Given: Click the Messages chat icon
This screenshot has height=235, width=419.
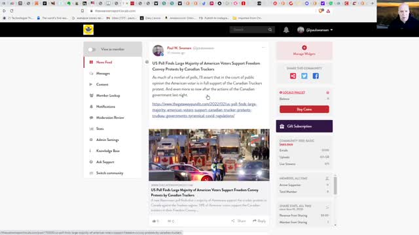Looking at the screenshot, I should click(91, 73).
